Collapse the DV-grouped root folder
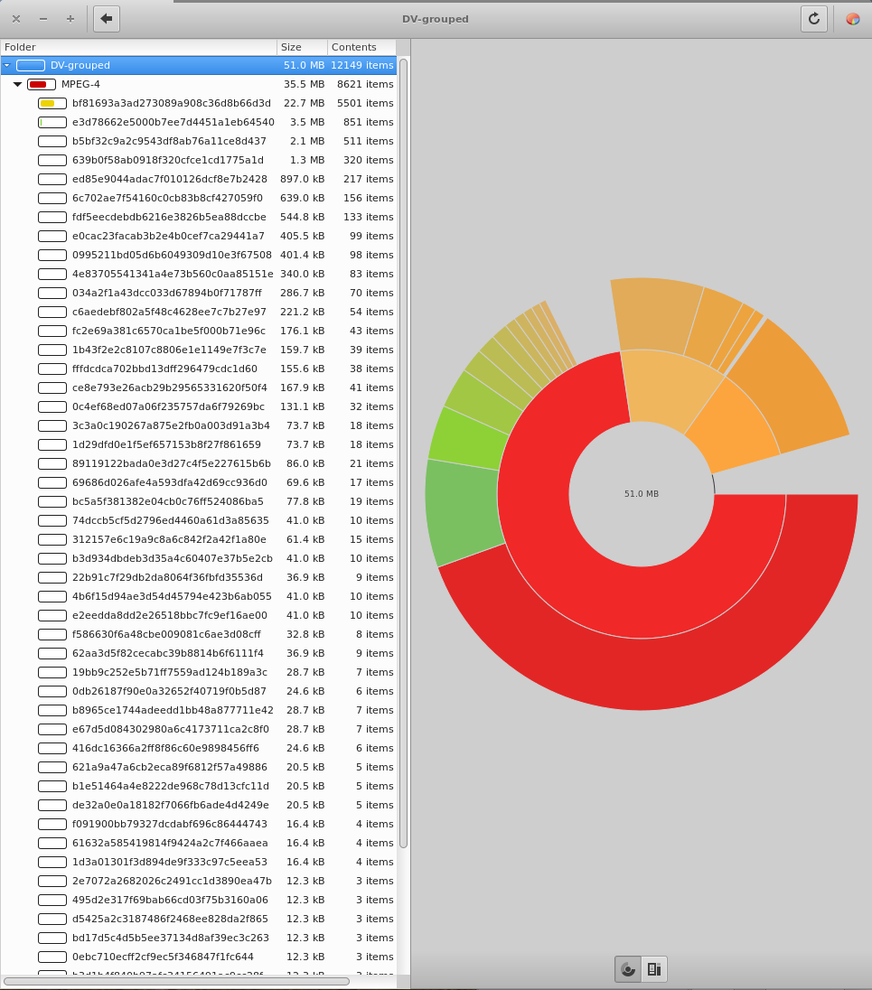872x990 pixels. click(7, 65)
